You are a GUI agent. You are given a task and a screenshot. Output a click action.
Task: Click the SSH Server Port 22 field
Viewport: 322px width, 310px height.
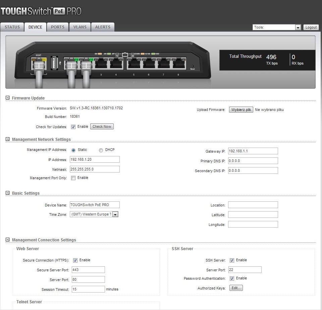[x=245, y=270]
